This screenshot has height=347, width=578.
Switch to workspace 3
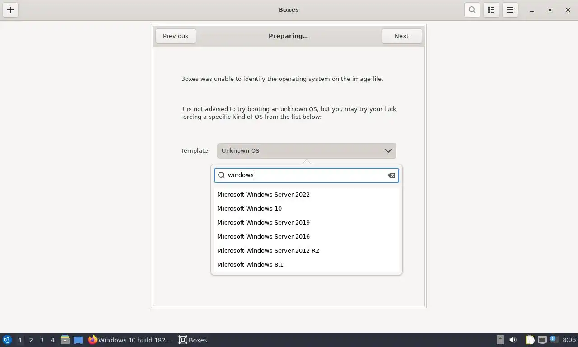click(42, 340)
